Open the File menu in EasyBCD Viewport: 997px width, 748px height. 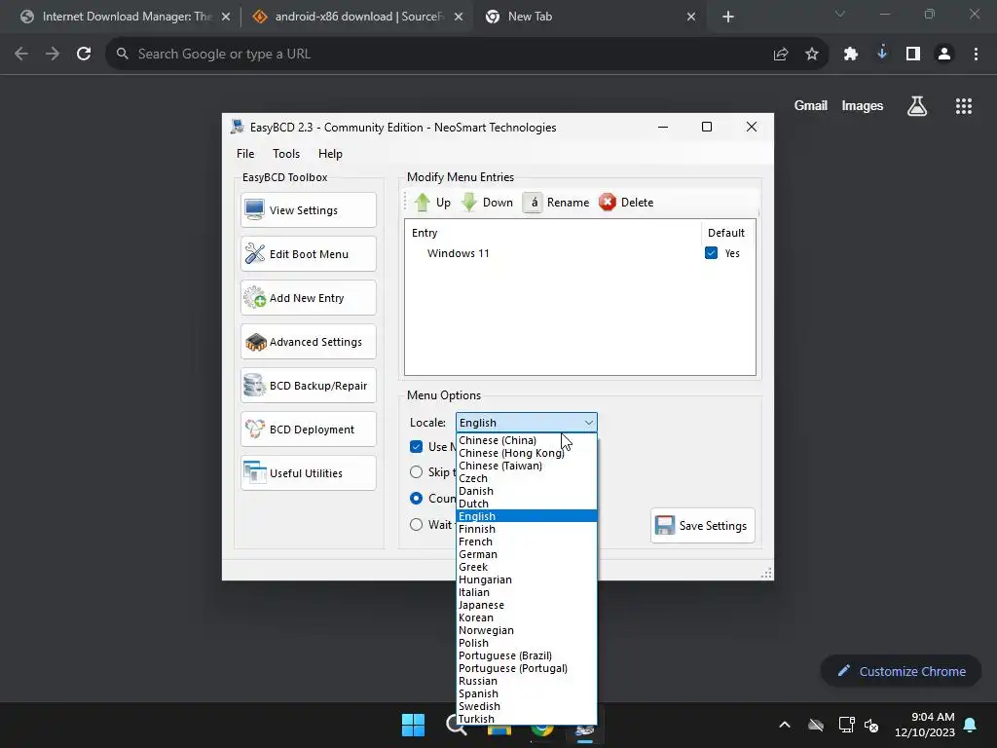(245, 153)
